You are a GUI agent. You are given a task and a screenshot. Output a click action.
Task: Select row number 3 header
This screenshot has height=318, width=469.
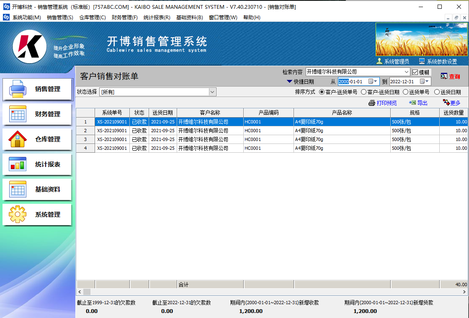[85, 139]
